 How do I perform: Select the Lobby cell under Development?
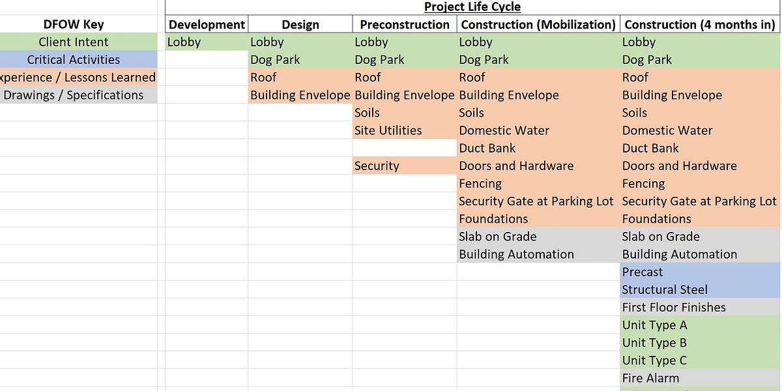point(182,42)
